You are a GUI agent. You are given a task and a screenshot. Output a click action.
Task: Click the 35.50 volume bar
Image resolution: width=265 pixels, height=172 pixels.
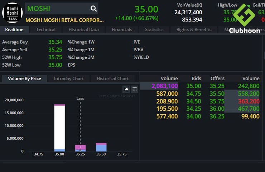click(101, 147)
